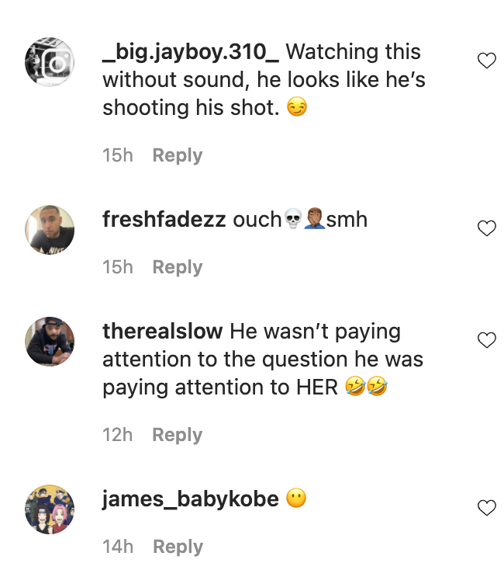Click the 15h timestamp under _big.jayboy.310_

(x=118, y=155)
